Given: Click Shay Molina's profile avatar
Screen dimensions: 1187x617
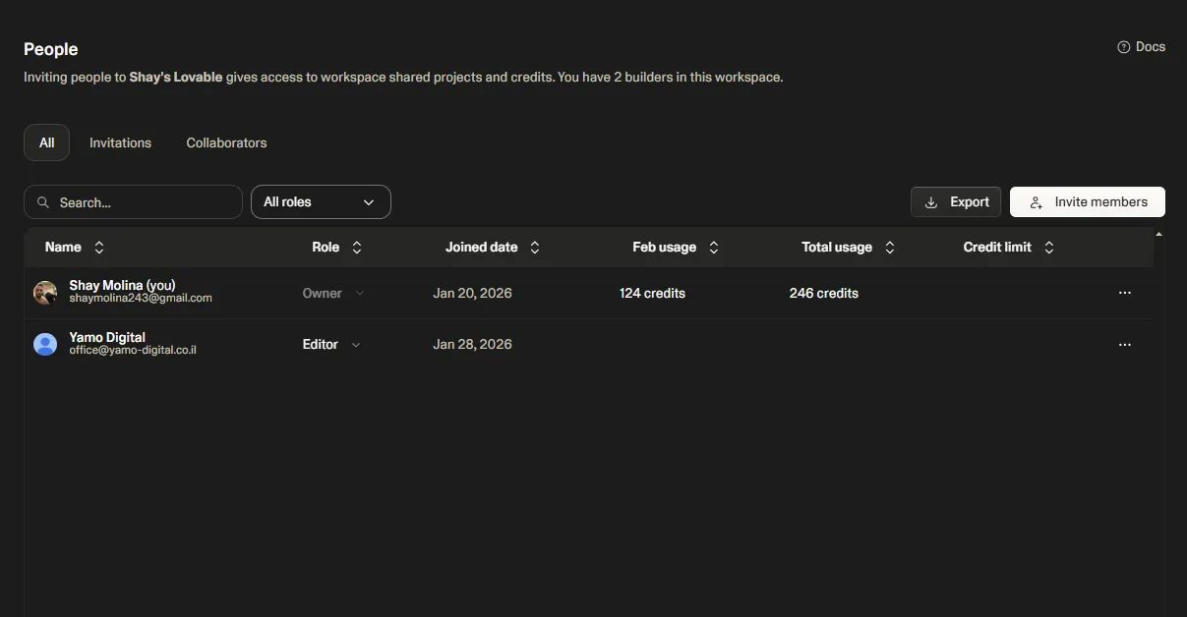Looking at the screenshot, I should (x=45, y=293).
